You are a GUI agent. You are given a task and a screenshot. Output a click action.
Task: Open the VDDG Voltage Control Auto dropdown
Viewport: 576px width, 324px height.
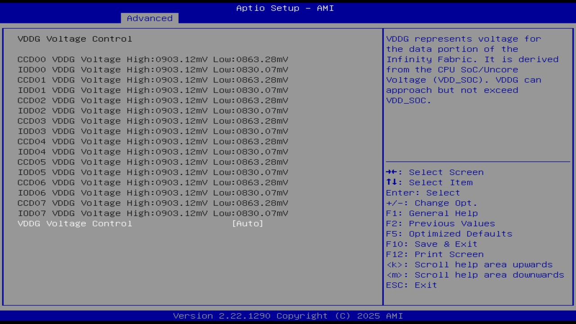pyautogui.click(x=247, y=223)
